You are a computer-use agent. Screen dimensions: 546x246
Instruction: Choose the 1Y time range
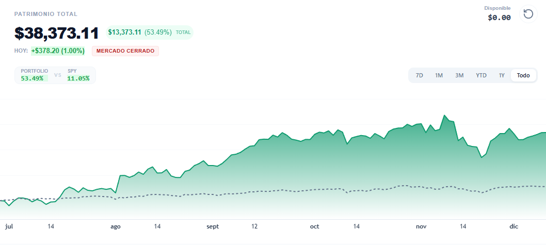(x=502, y=75)
